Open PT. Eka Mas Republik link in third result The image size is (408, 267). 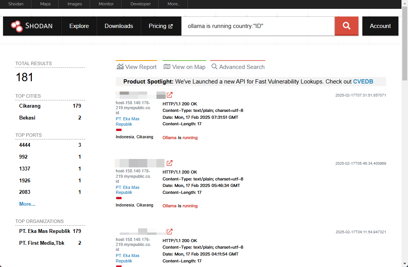127,258
